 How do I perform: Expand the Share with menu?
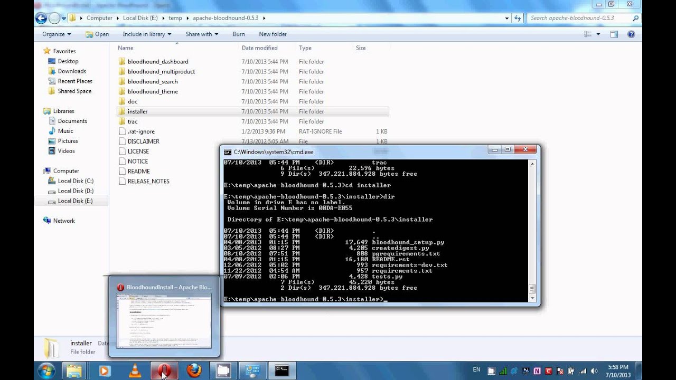pos(202,34)
